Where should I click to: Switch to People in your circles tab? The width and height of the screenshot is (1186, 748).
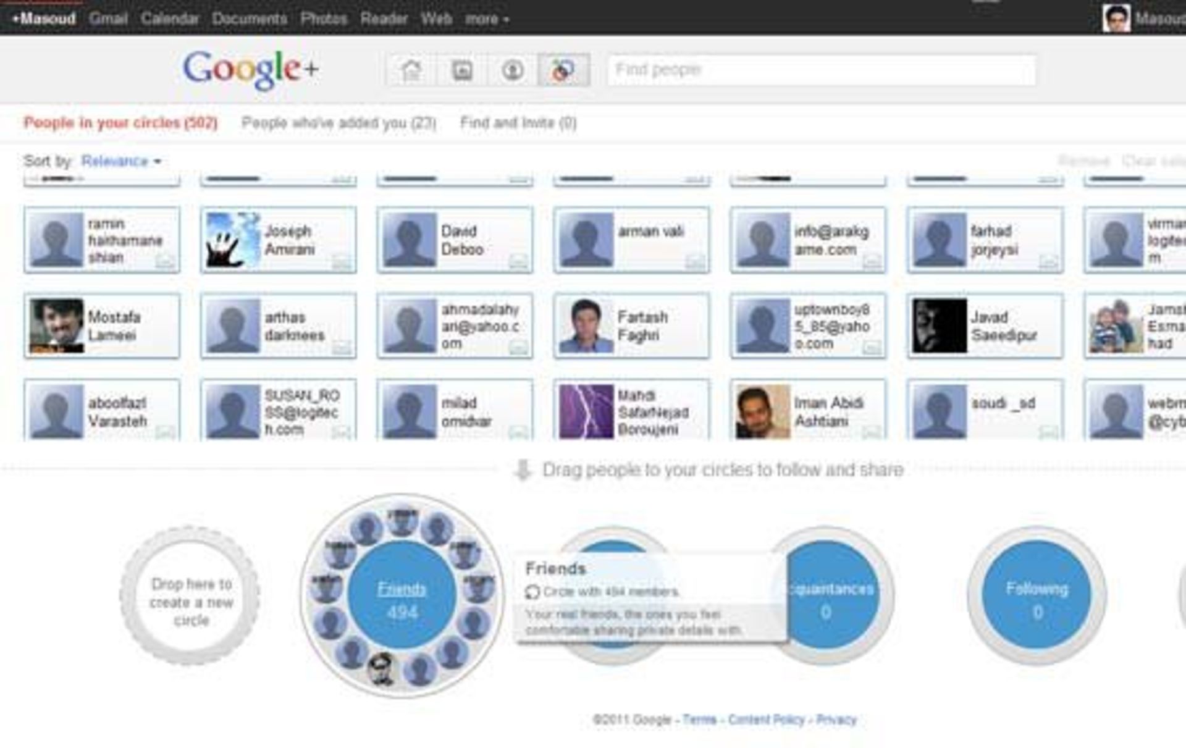[x=120, y=122]
